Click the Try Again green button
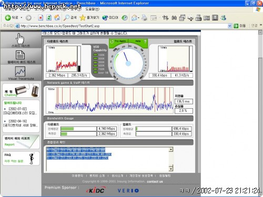 (x=119, y=42)
